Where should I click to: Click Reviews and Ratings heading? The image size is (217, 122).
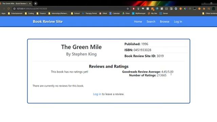108,66
